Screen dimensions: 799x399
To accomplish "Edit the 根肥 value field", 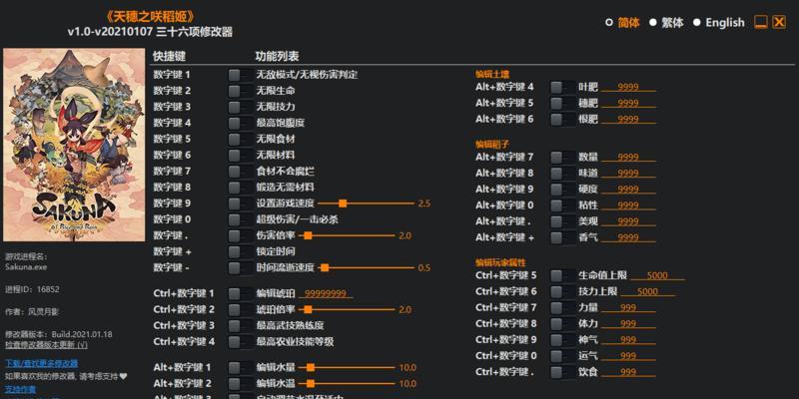I will 628,120.
